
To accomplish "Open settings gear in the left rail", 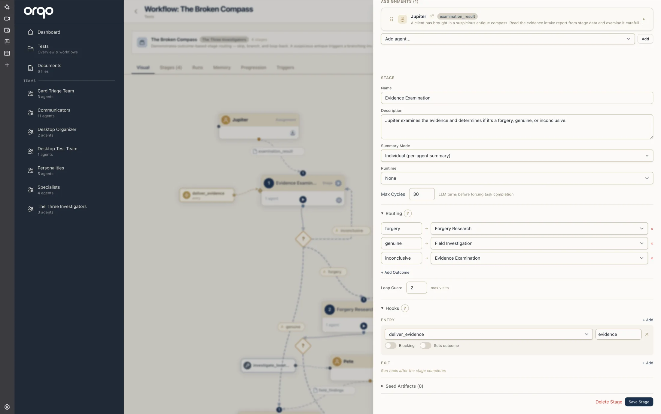I will [x=7, y=407].
